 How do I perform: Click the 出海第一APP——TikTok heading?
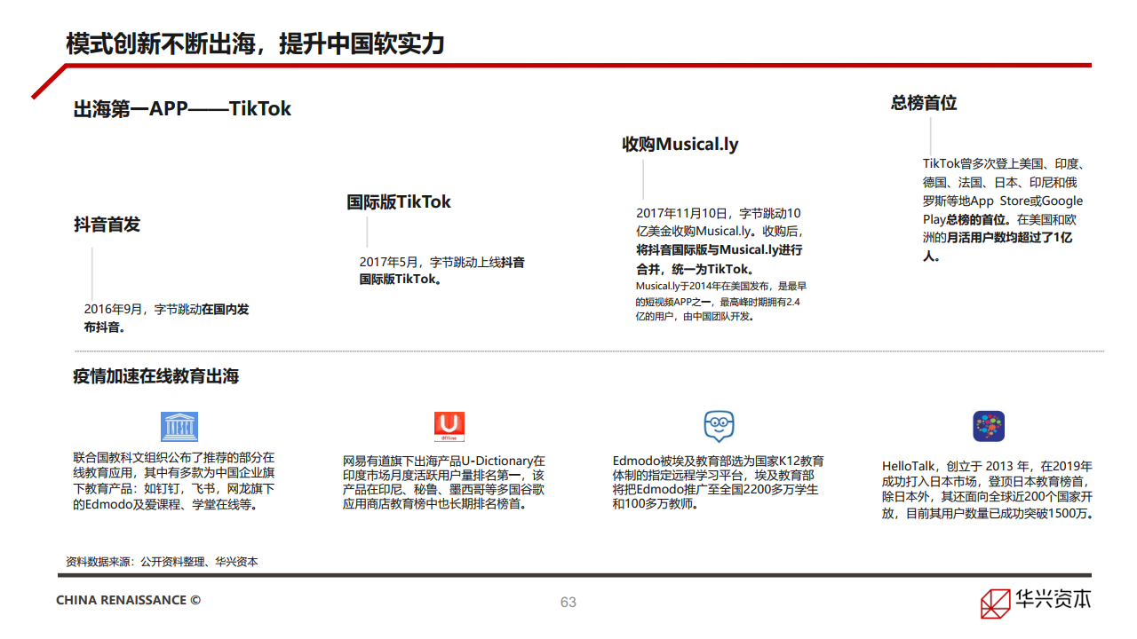pos(182,109)
